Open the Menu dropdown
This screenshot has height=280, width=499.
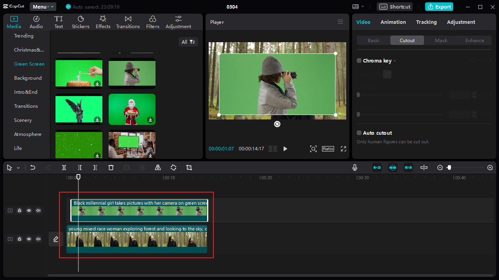tap(43, 7)
